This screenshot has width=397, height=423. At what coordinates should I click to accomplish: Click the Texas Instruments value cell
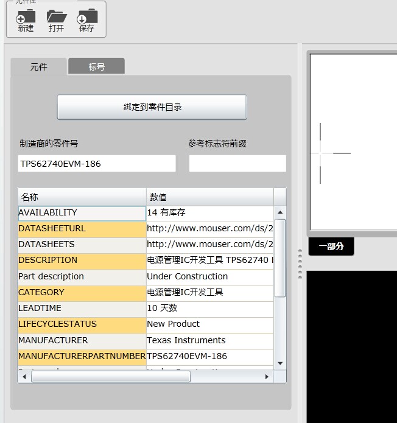[209, 341]
